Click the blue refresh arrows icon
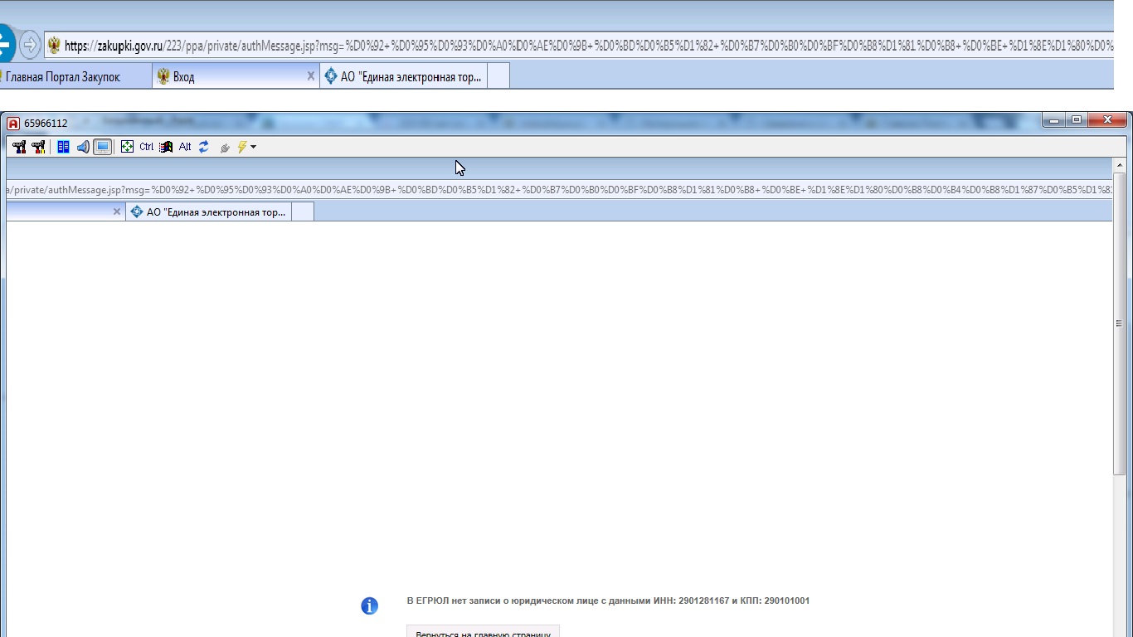Viewport: 1133px width, 637px height. pos(204,147)
